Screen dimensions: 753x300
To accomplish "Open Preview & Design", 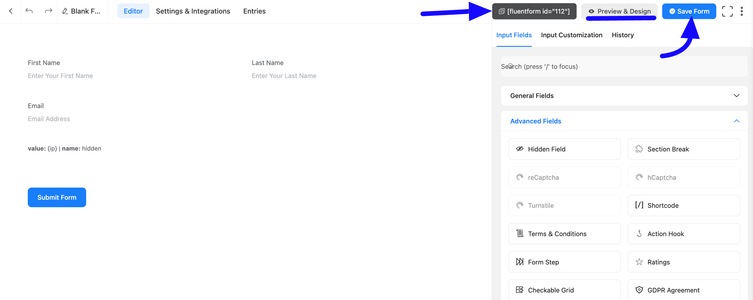I will click(619, 11).
